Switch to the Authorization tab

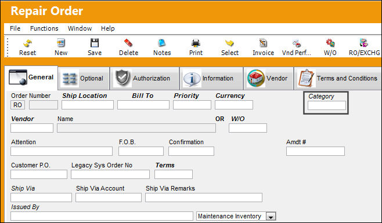pyautogui.click(x=145, y=78)
